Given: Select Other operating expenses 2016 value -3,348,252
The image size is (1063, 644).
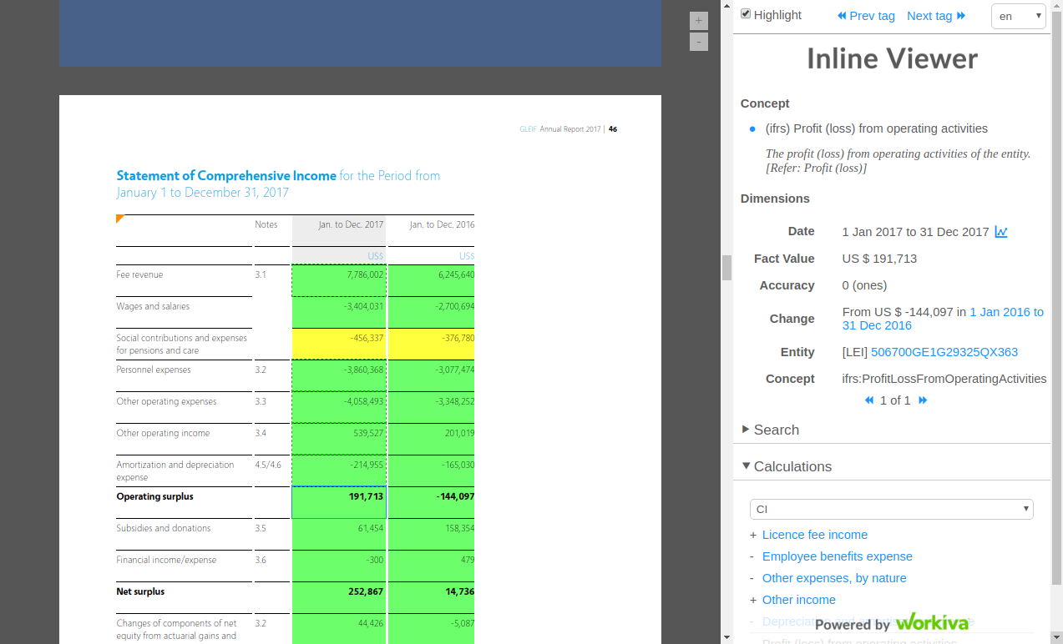Looking at the screenshot, I should click(x=432, y=408).
